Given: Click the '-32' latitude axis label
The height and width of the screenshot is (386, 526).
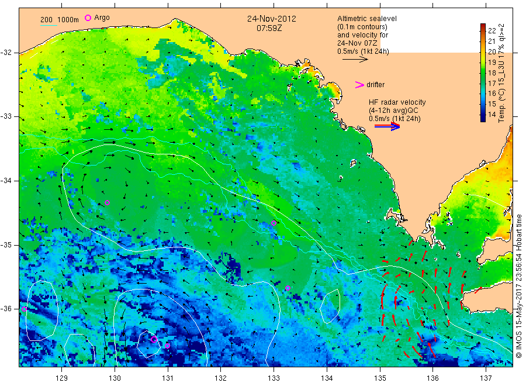Looking at the screenshot, I should pos(6,53).
